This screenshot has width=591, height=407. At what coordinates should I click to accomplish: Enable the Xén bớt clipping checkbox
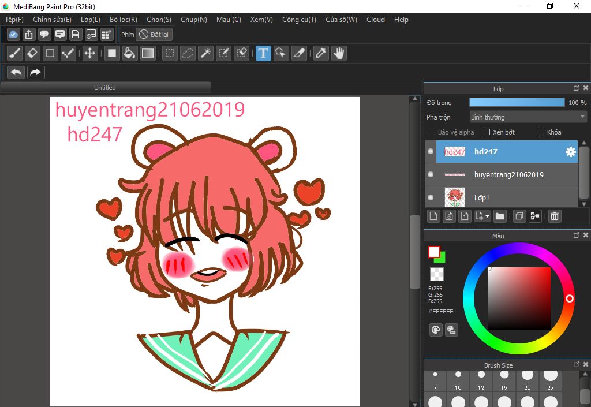pos(487,132)
